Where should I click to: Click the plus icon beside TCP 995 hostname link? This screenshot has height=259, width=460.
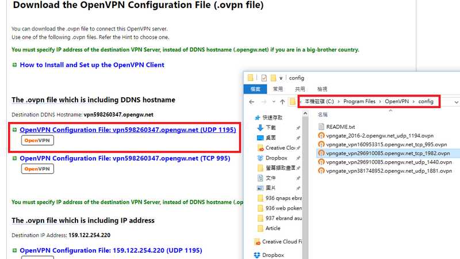[x=14, y=158]
